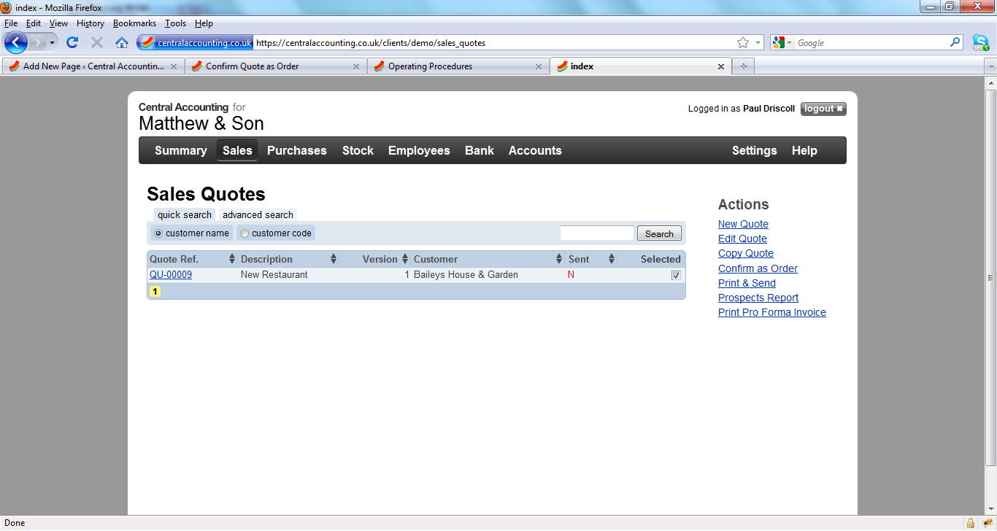
Task: Go to the browser Home page
Action: click(x=122, y=42)
